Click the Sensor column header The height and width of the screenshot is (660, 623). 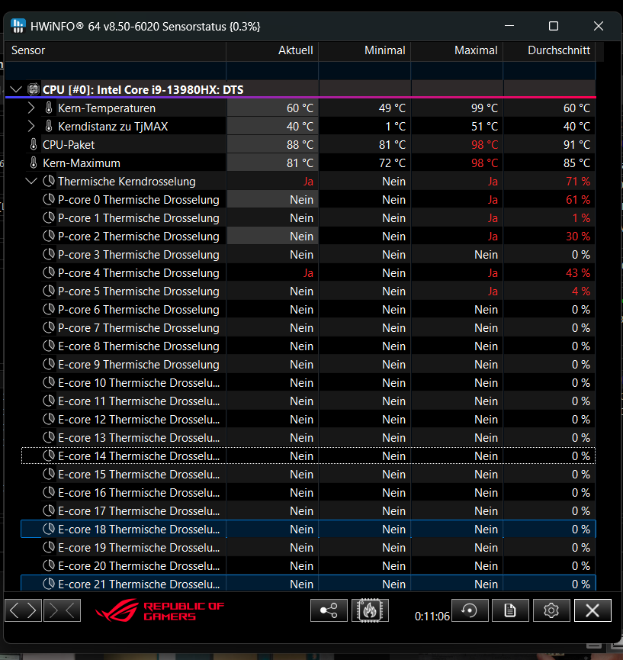click(115, 50)
